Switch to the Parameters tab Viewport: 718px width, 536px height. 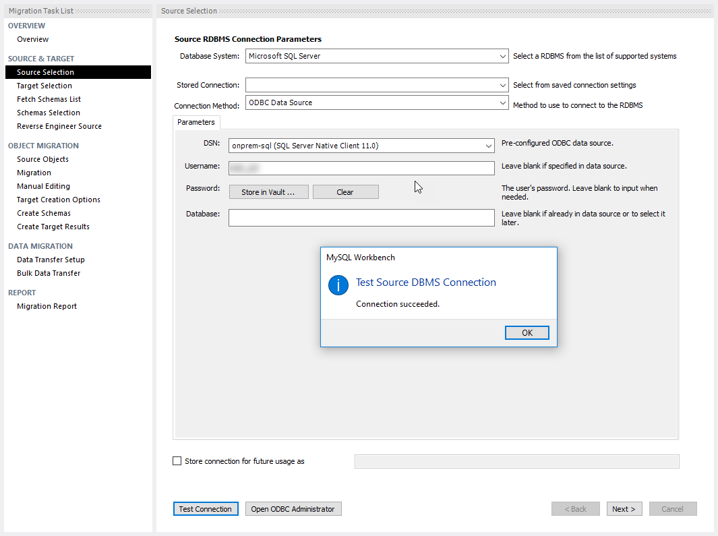click(x=196, y=122)
